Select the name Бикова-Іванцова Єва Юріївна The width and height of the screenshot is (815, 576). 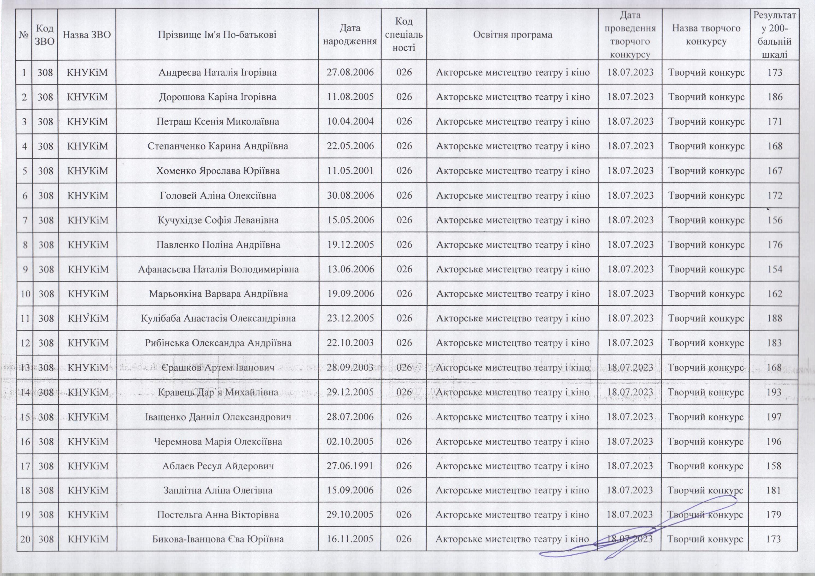coord(217,539)
